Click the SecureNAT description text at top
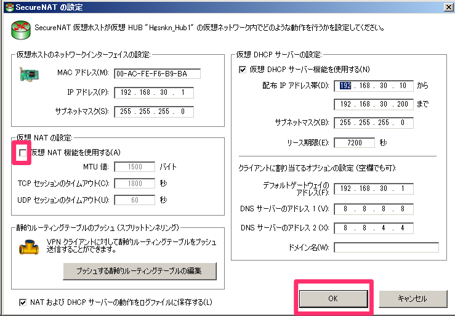 pyautogui.click(x=209, y=28)
